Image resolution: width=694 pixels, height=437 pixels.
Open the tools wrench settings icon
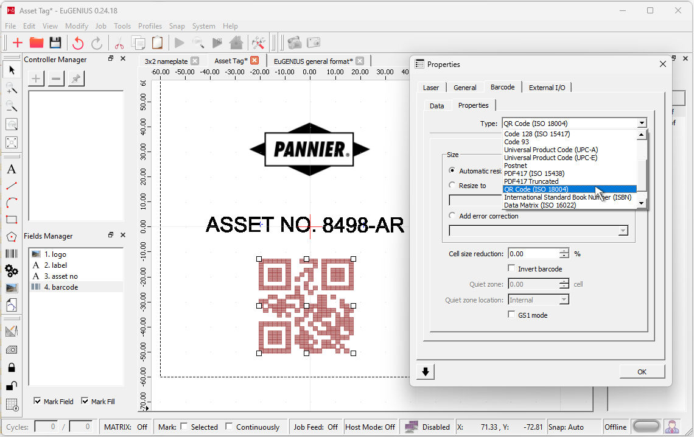(259, 43)
